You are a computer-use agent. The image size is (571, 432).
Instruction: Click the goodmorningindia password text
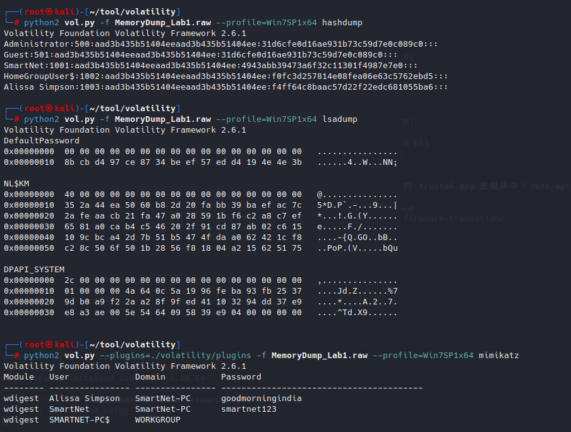click(x=261, y=399)
